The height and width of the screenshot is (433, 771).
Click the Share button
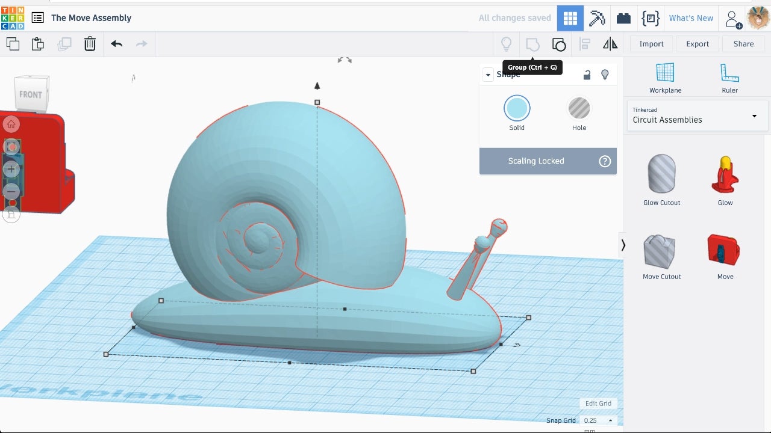pyautogui.click(x=743, y=44)
